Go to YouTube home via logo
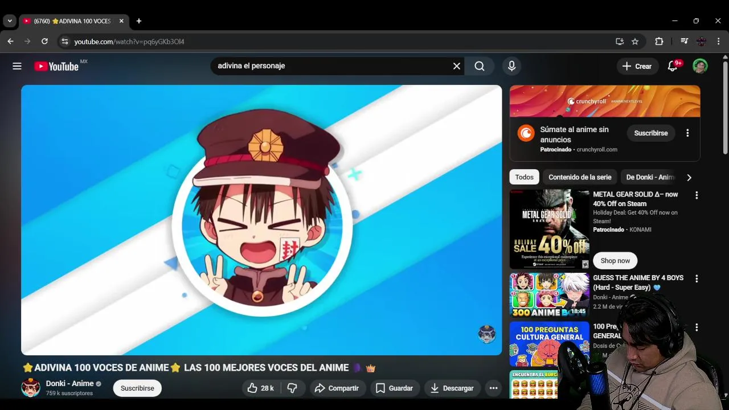This screenshot has height=410, width=729. click(56, 66)
